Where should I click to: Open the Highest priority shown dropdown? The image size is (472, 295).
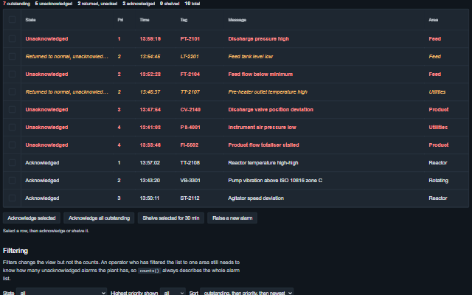[173, 292]
